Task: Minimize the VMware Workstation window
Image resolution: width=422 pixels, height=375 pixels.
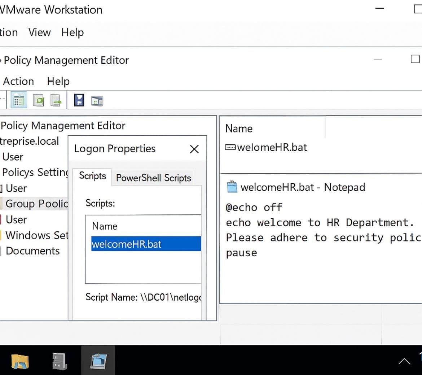Action: click(x=379, y=9)
